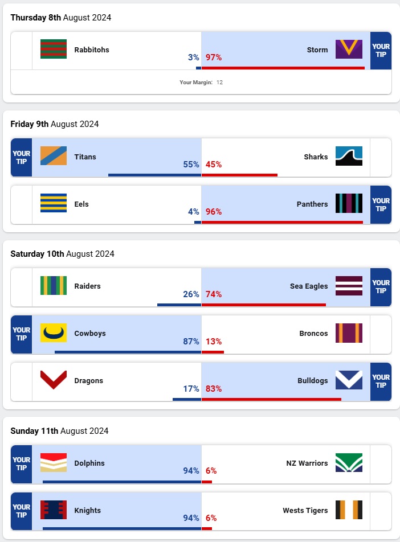Click the Eels striped logo
Viewport: 400px width, 542px height.
point(54,203)
